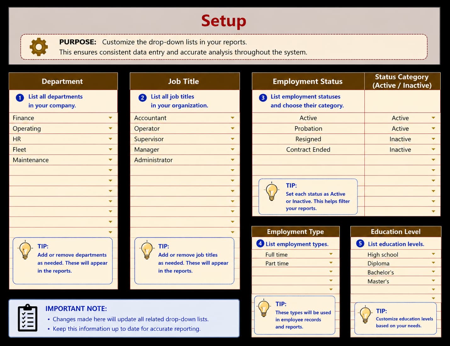Select the Operator job title cell
Image resolution: width=450 pixels, height=346 pixels.
(185, 128)
